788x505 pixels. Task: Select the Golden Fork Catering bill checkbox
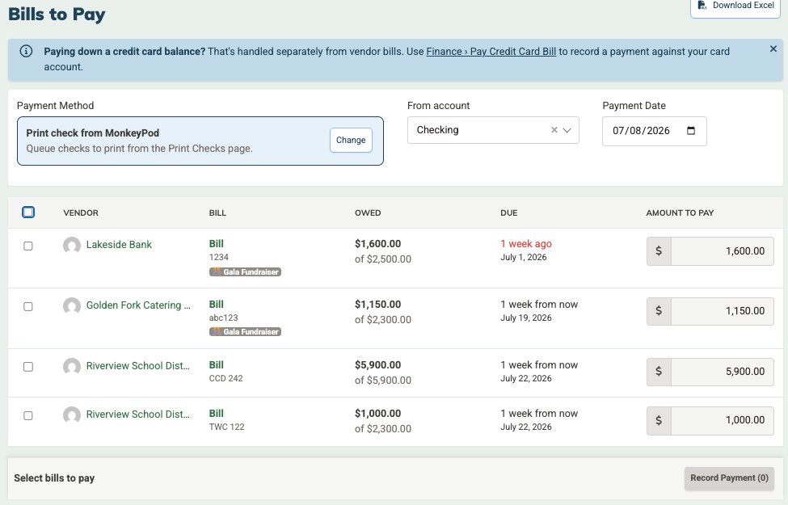[x=28, y=306]
